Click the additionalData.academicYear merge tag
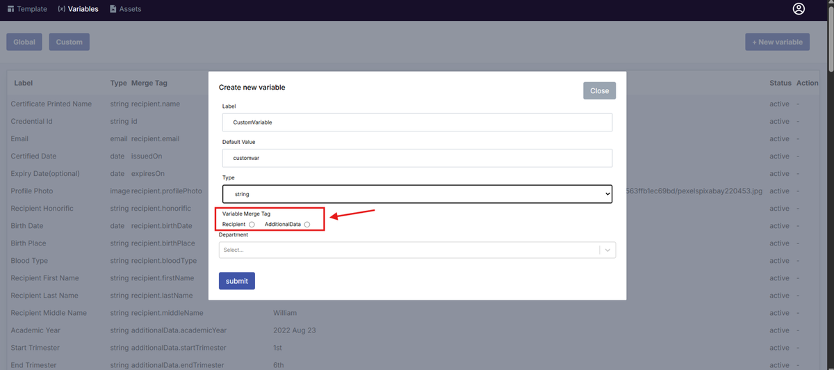This screenshot has height=370, width=834. click(x=179, y=330)
